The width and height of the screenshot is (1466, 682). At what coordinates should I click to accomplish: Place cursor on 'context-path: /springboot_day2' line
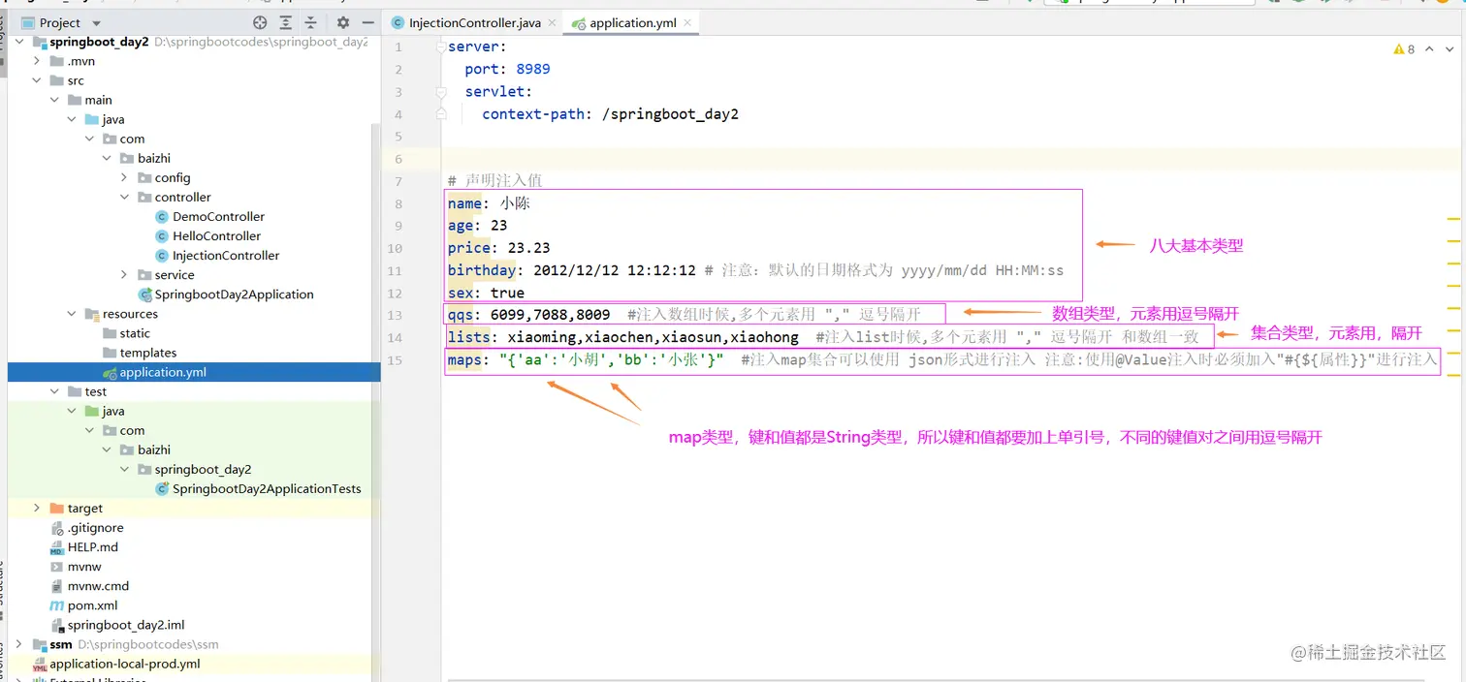[x=610, y=113]
